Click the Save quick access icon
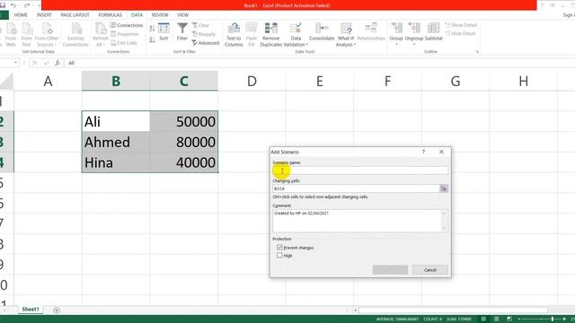This screenshot has width=575, height=323. pyautogui.click(x=3, y=5)
